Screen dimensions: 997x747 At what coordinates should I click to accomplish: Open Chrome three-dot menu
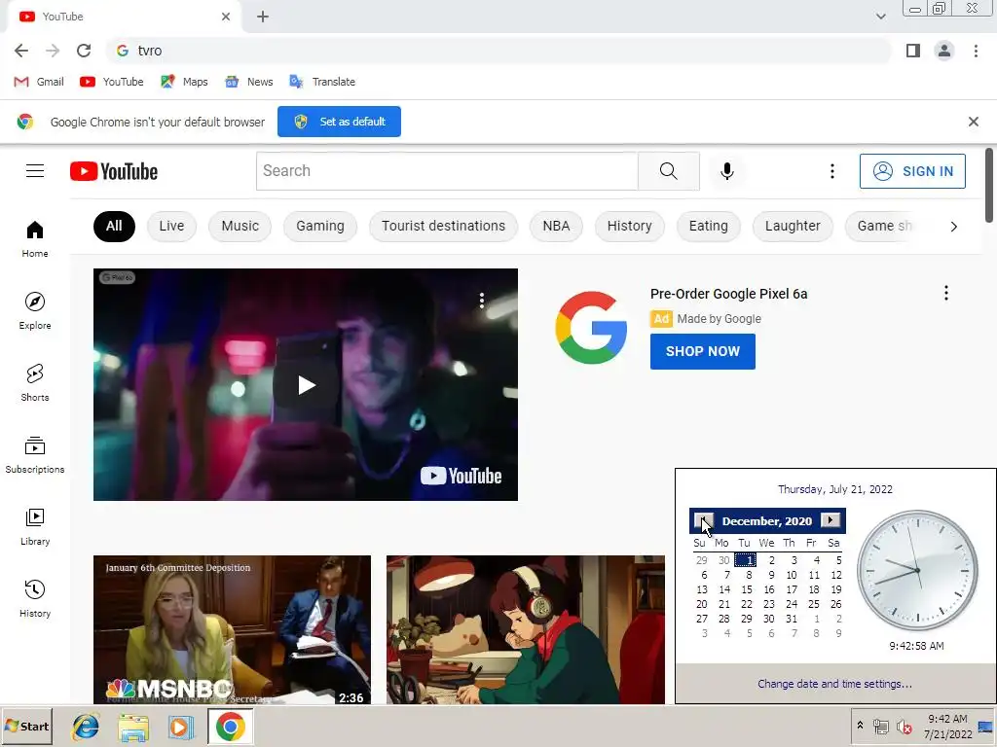click(976, 51)
